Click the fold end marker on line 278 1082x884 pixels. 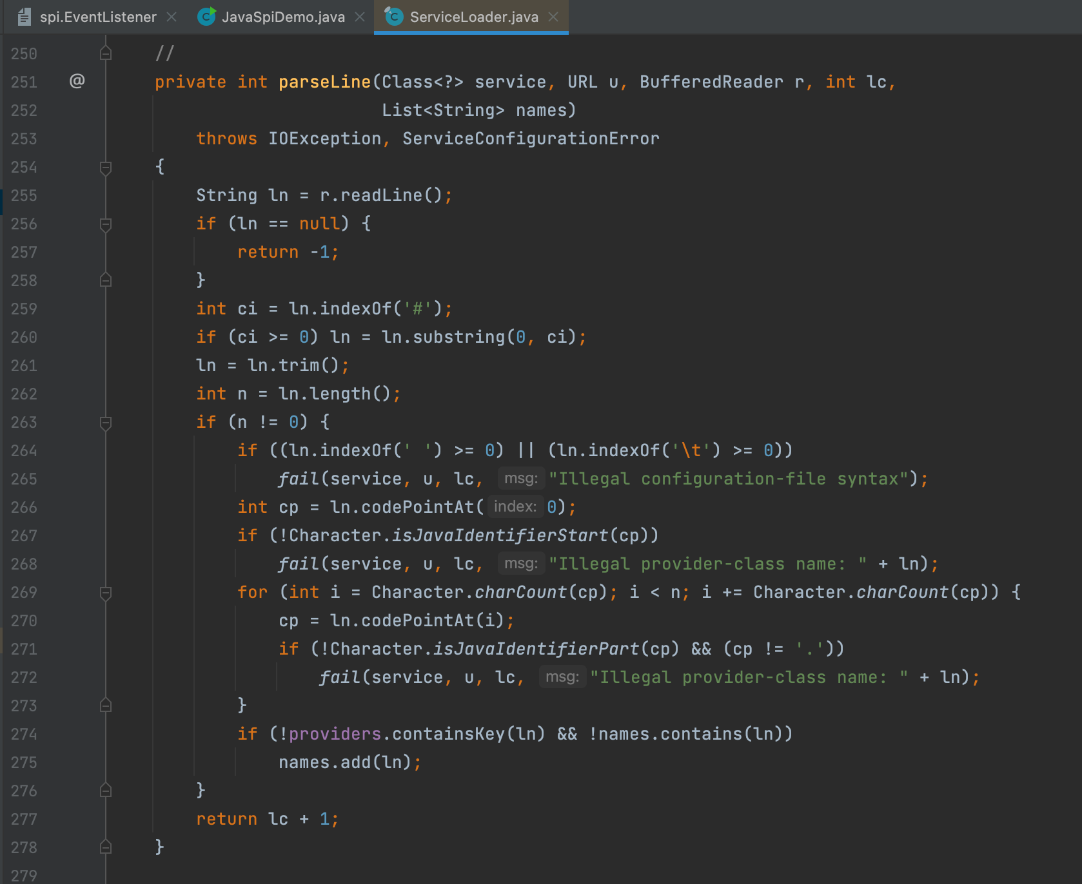click(106, 847)
